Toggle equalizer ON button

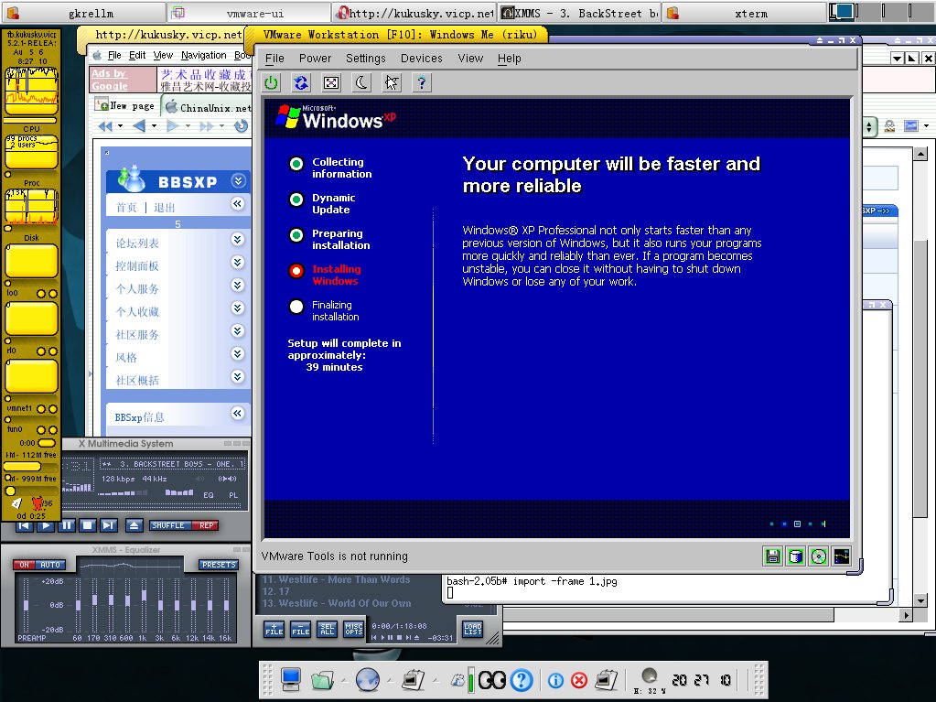point(24,565)
